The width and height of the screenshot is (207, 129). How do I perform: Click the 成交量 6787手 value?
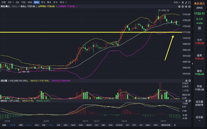click(x=199, y=105)
